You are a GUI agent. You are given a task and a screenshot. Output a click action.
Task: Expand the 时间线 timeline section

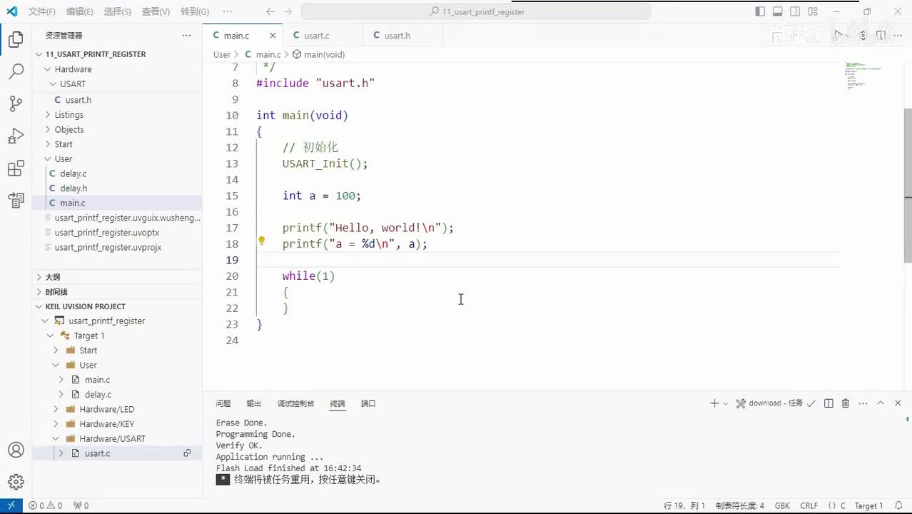click(x=40, y=292)
